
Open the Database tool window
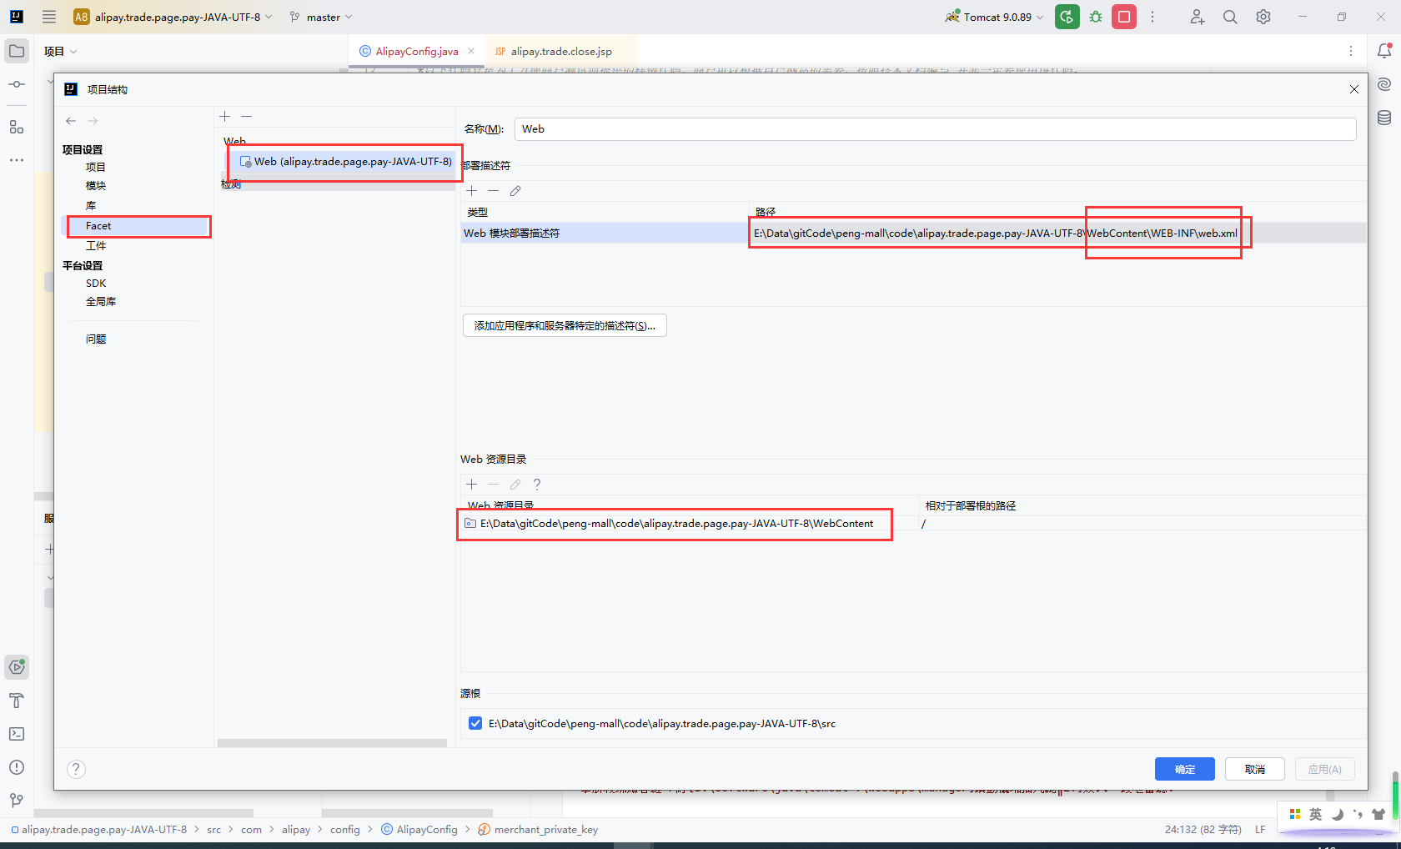(x=1384, y=118)
